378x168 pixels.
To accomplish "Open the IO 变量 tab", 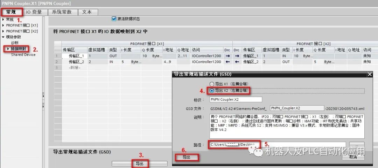I will click(34, 12).
